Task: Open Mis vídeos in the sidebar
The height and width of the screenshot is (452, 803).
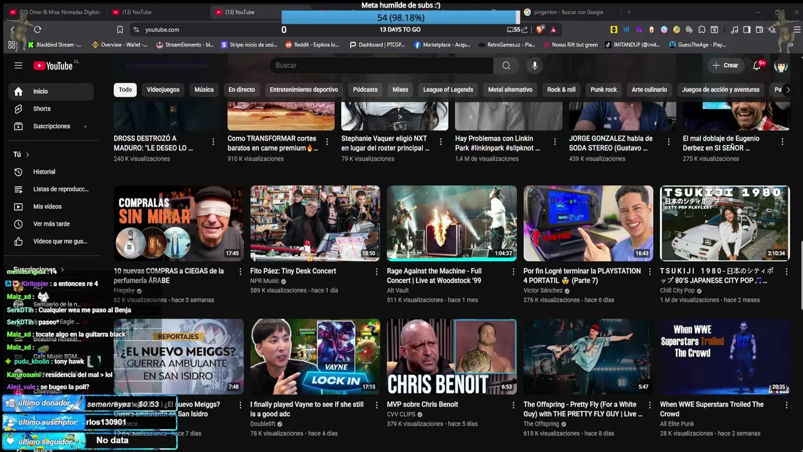Action: (47, 207)
